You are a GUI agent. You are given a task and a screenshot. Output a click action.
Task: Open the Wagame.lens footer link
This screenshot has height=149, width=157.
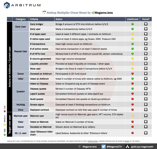tap(89, 147)
